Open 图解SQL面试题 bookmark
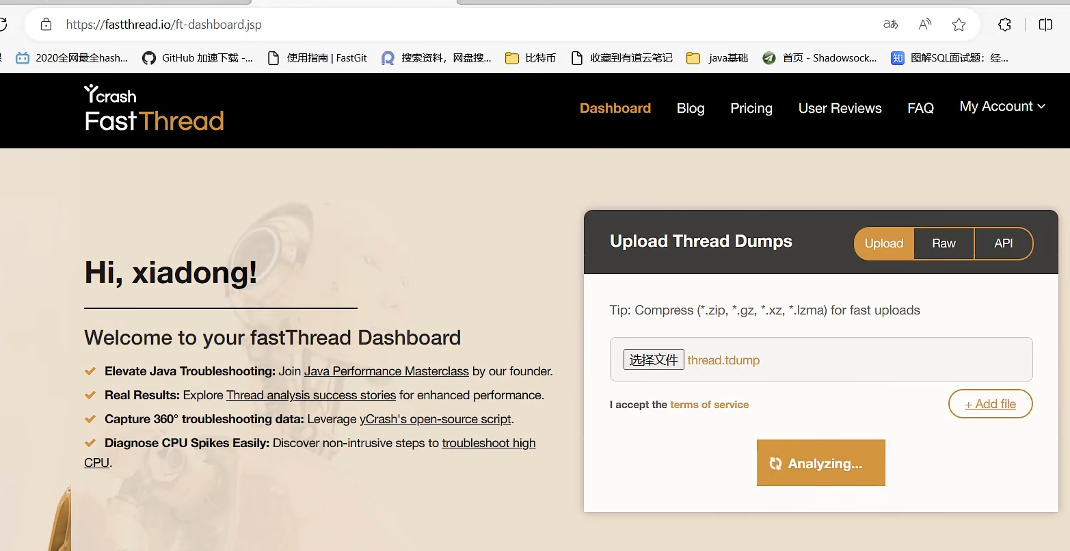 [x=950, y=58]
